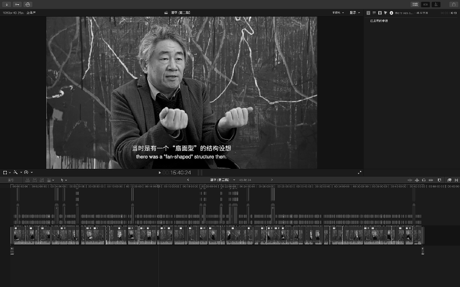
Task: Click the 索引 index button
Action: point(10,180)
